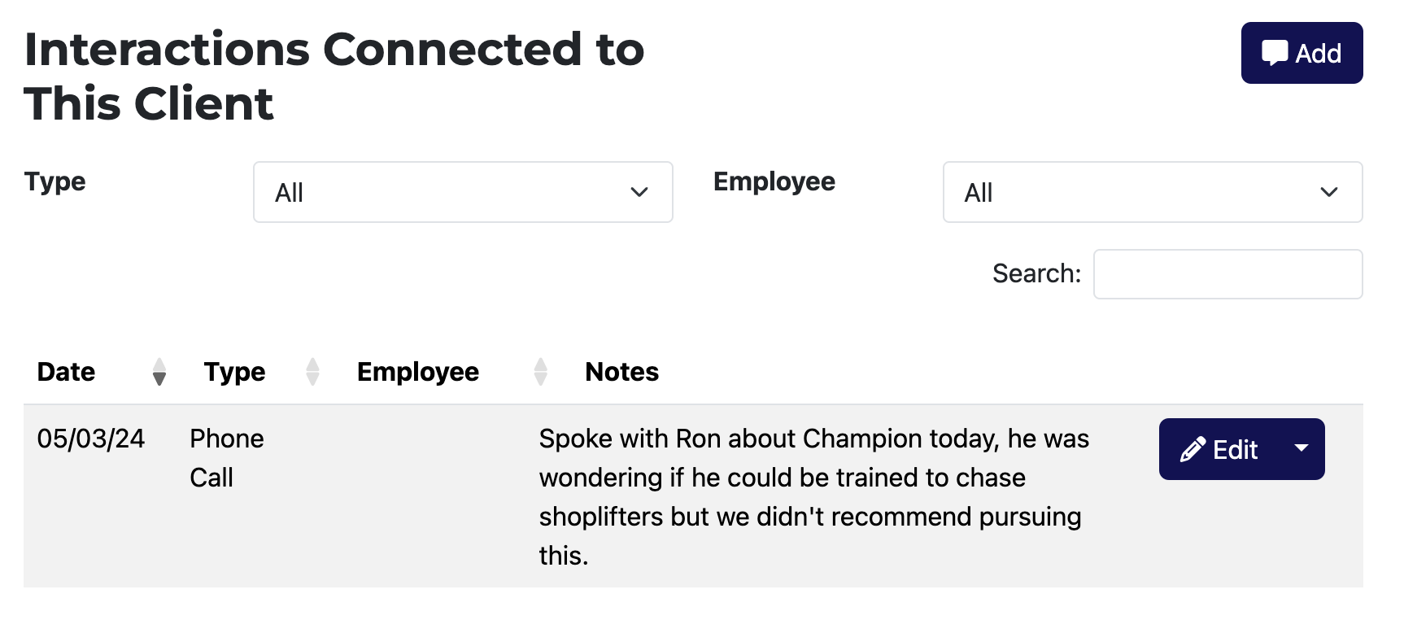Viewport: 1404px width, 633px height.
Task: Click the Date column sort arrows
Action: (x=159, y=372)
